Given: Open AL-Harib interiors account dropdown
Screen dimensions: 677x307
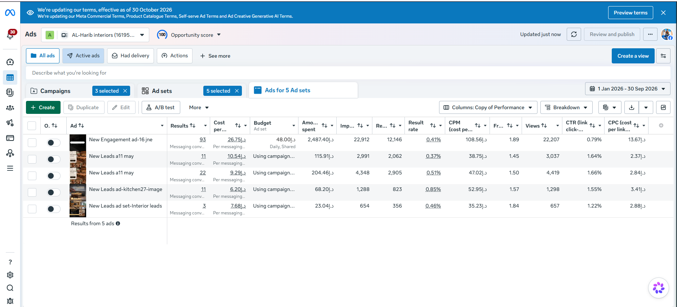Looking at the screenshot, I should click(95, 35).
